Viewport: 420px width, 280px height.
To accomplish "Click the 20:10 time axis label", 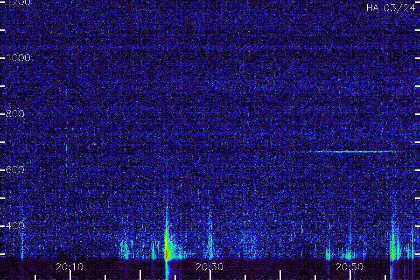I will click(x=70, y=267).
